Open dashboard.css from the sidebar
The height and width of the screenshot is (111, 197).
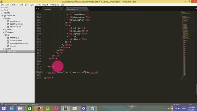[15, 27]
